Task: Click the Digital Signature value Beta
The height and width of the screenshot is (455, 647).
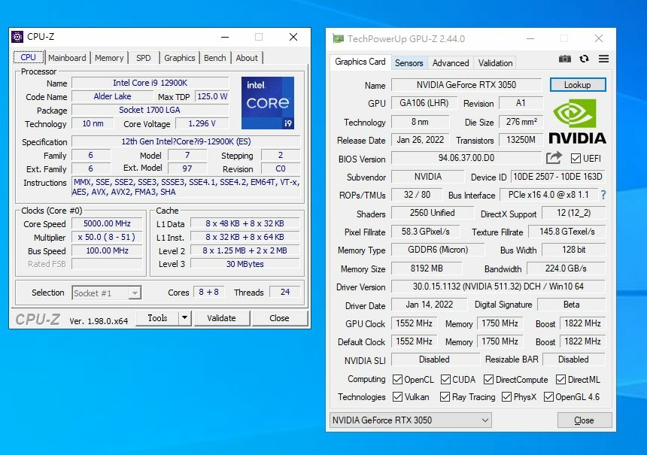Action: tap(572, 305)
